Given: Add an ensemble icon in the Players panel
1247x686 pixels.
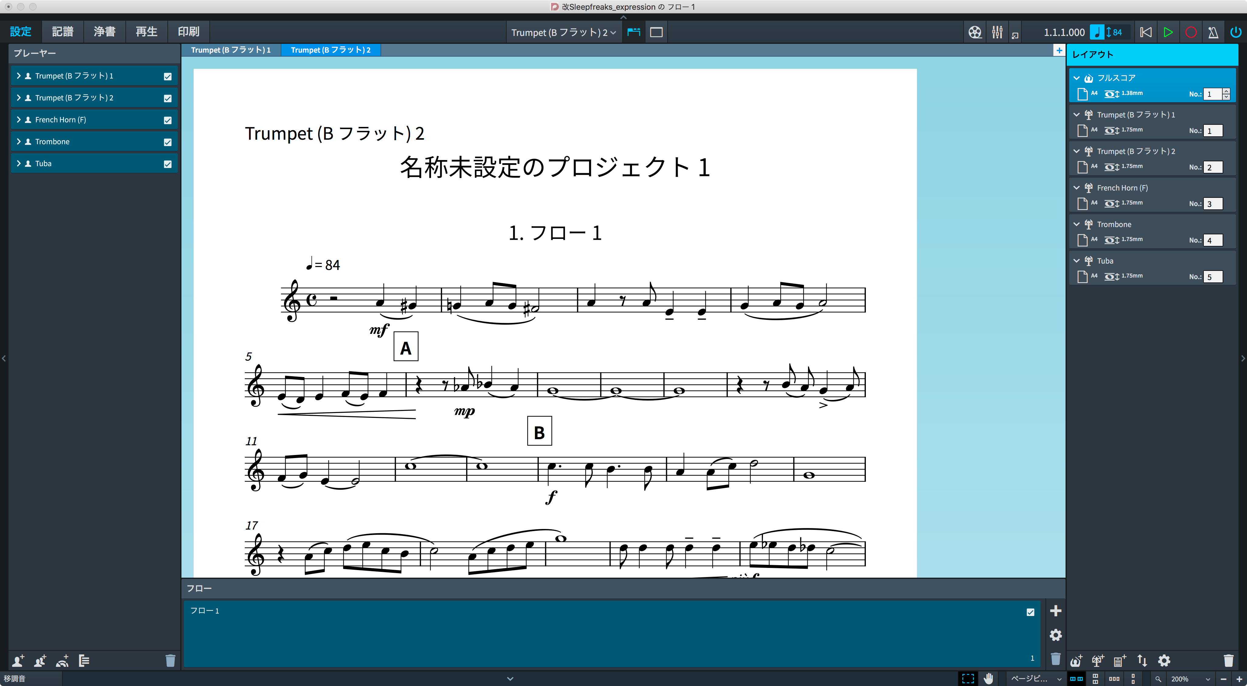Looking at the screenshot, I should pos(62,660).
